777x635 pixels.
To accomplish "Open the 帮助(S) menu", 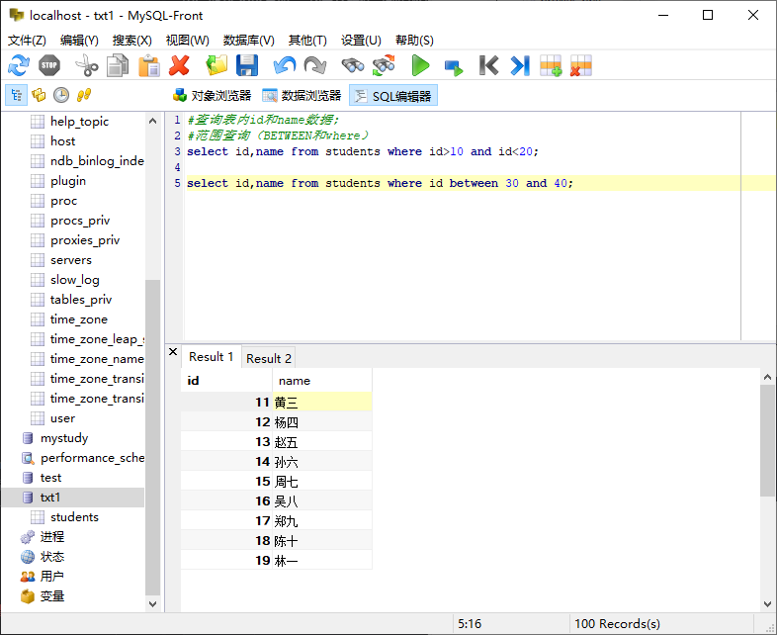I will [x=414, y=41].
